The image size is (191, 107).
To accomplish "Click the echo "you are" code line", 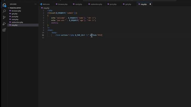I will 74,21.
